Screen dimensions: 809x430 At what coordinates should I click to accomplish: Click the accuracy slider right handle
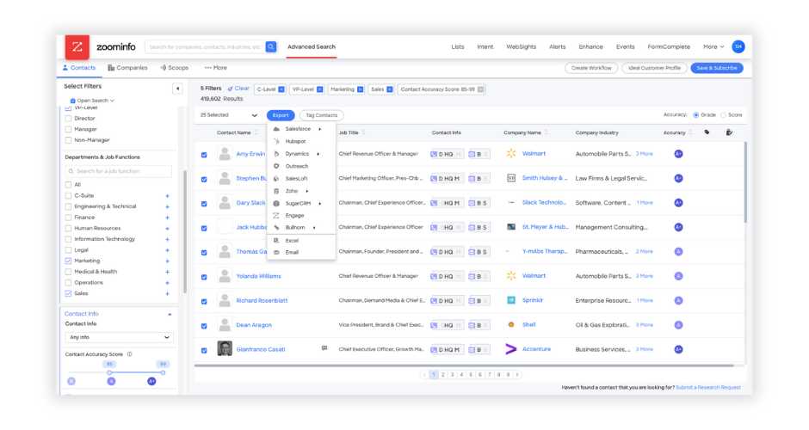[x=163, y=372]
